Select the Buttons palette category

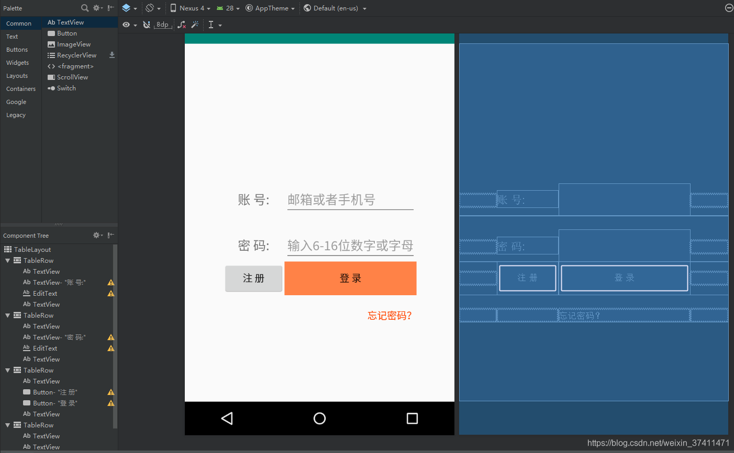click(21, 50)
